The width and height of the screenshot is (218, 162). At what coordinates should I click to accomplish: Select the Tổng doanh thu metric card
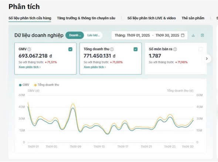(110, 59)
